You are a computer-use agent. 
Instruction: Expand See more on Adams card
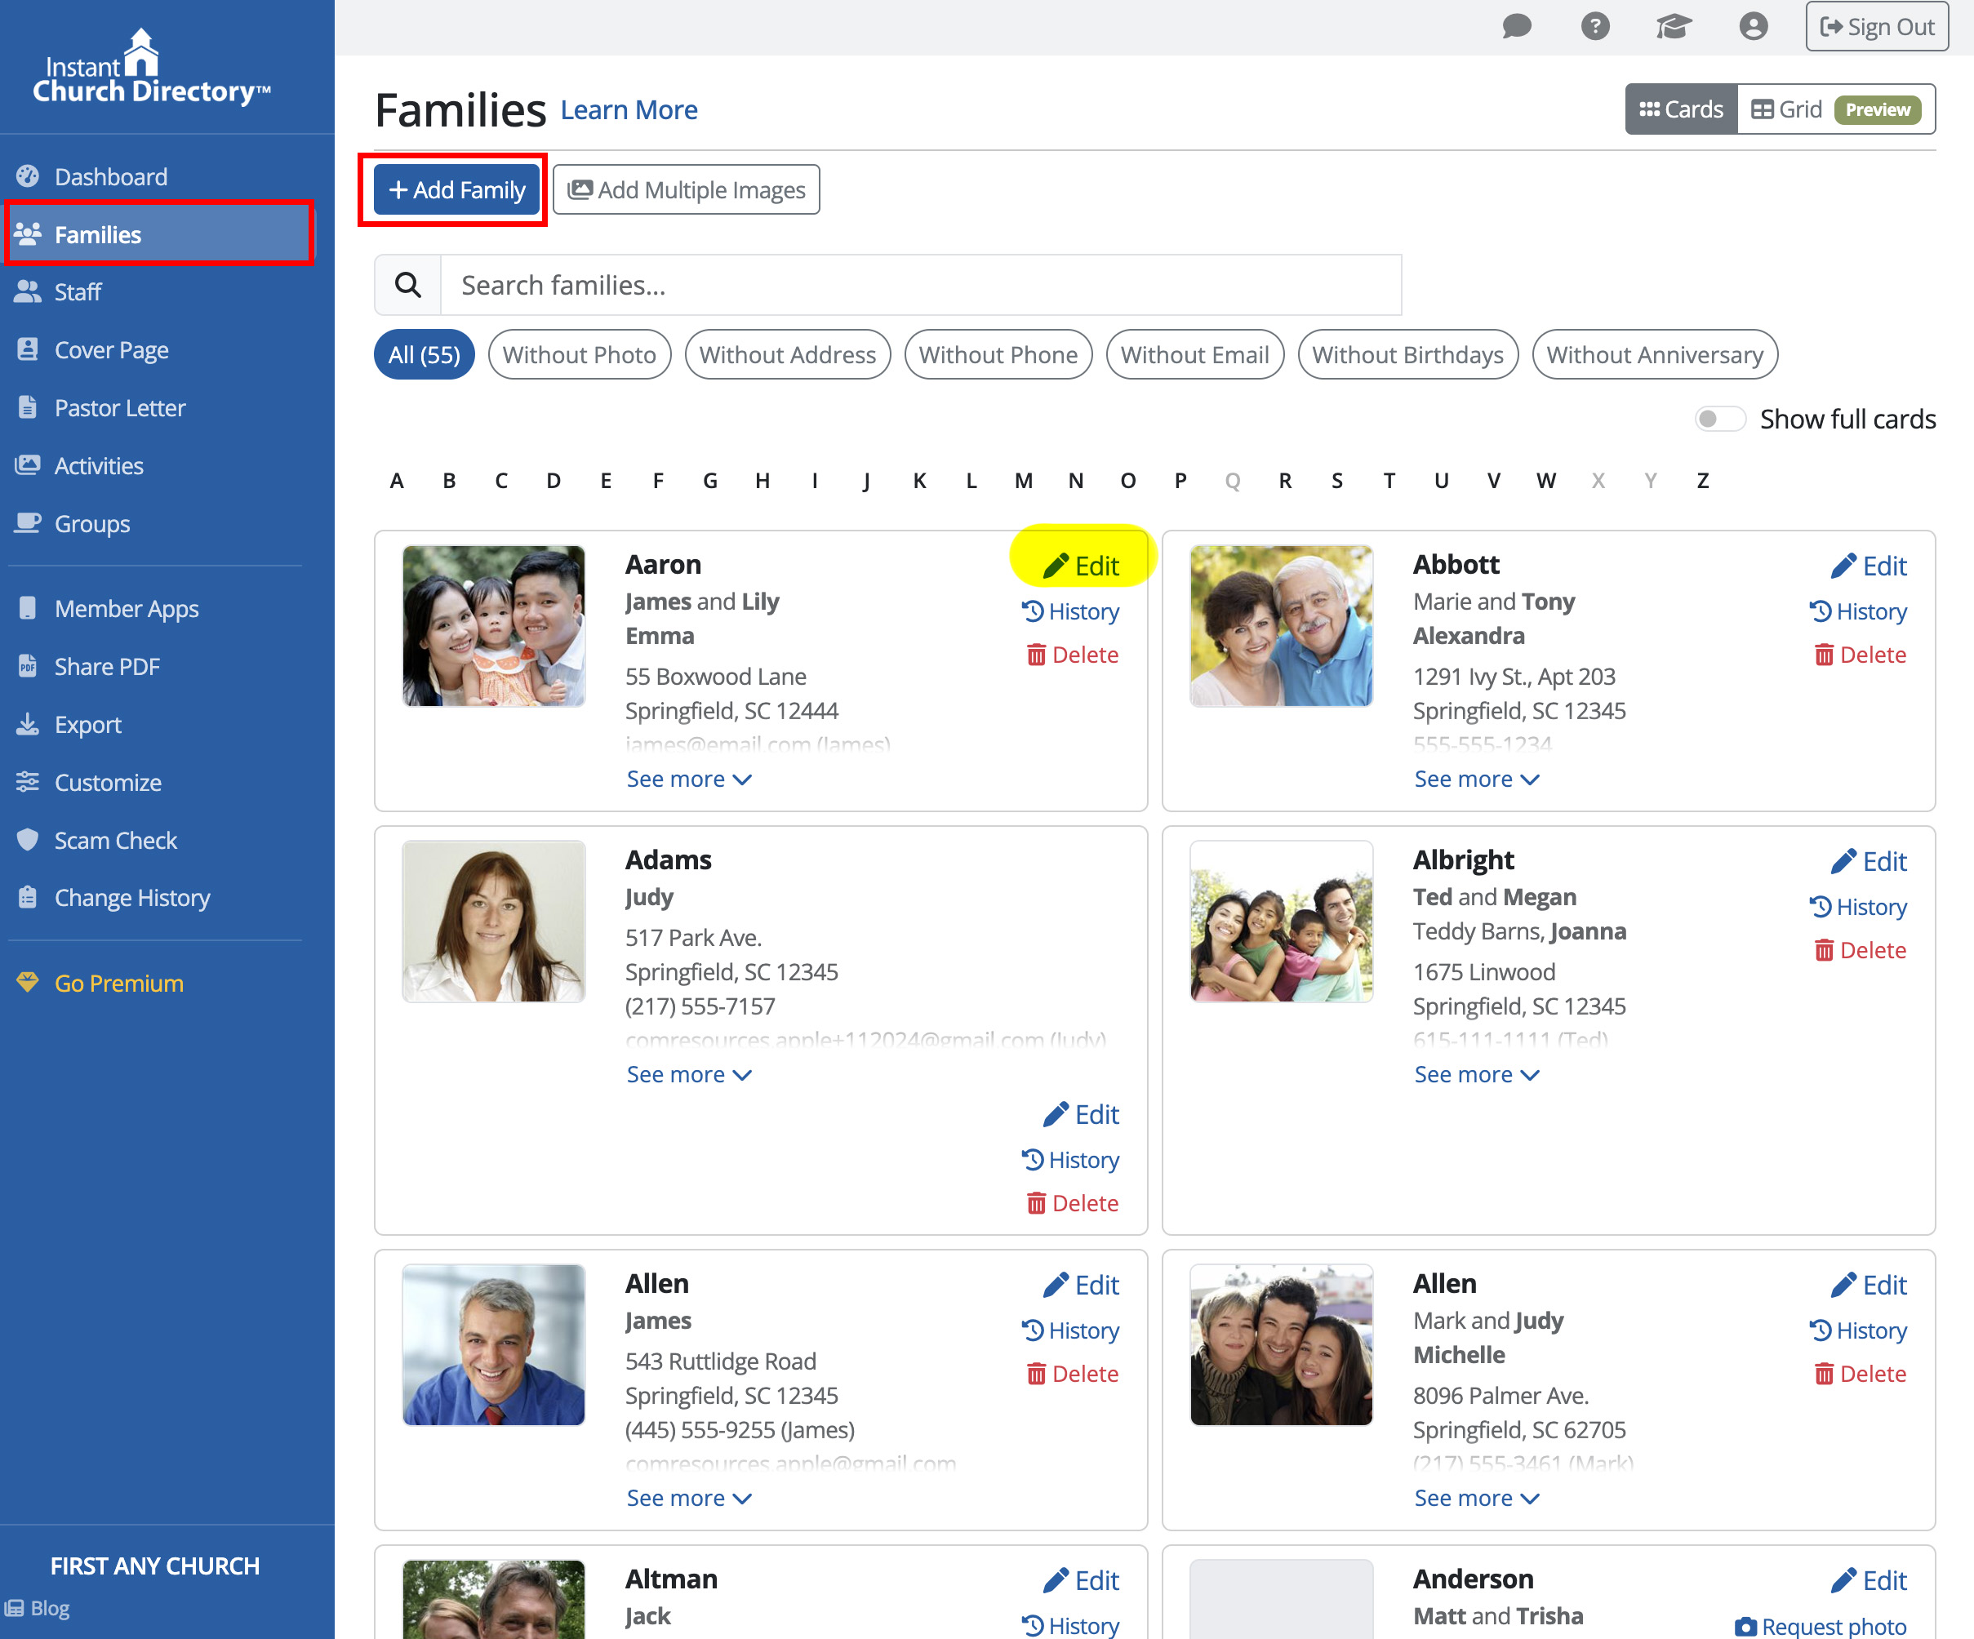pos(689,1074)
